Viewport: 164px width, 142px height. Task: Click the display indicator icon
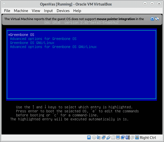click(118, 137)
